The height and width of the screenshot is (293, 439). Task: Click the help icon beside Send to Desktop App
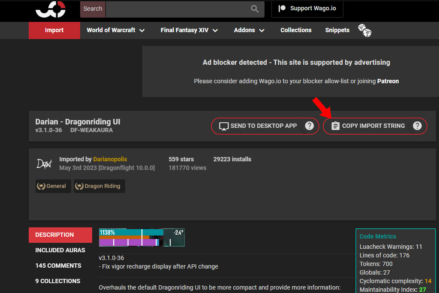310,126
